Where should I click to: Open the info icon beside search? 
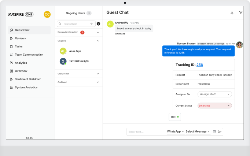tap(98, 24)
